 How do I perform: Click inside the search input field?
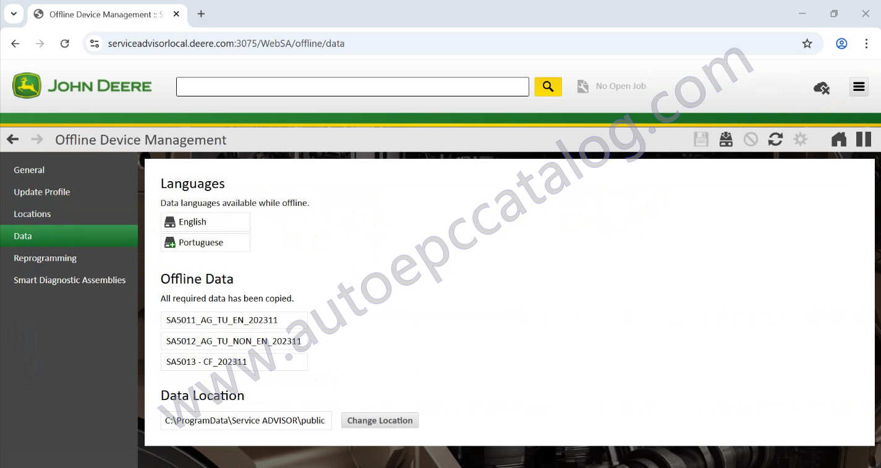tap(352, 86)
